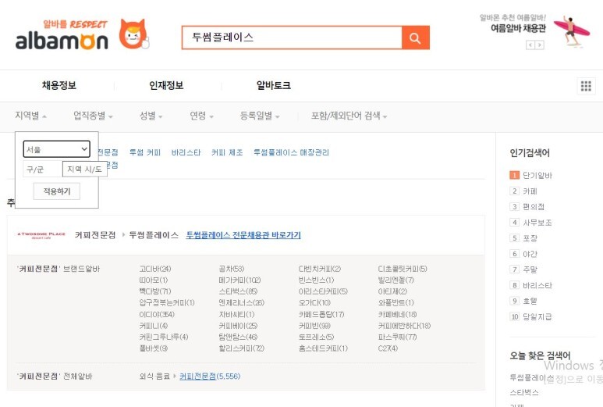Click the search field containing 투썸플레이스
The width and height of the screenshot is (603, 407).
click(x=291, y=37)
